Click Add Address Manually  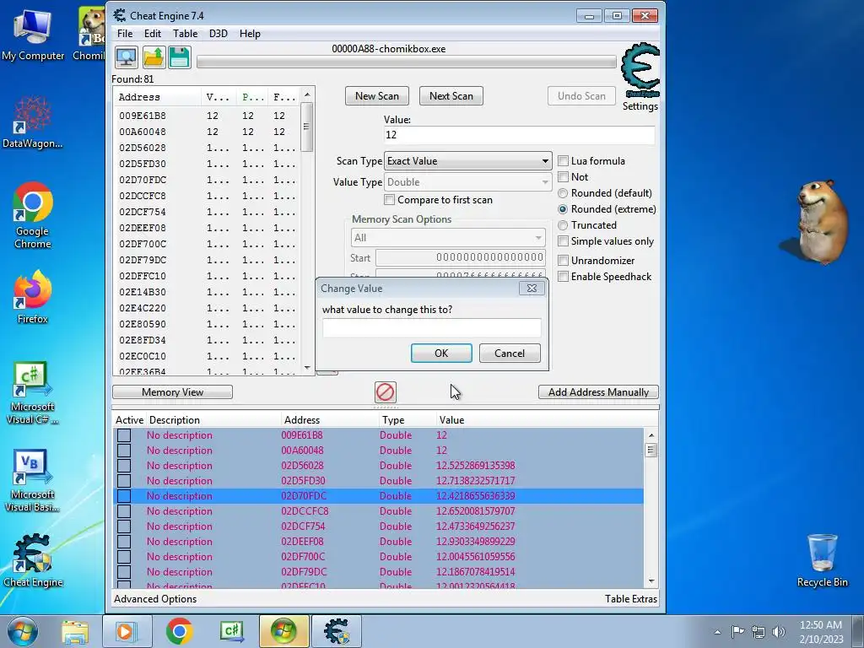(598, 392)
